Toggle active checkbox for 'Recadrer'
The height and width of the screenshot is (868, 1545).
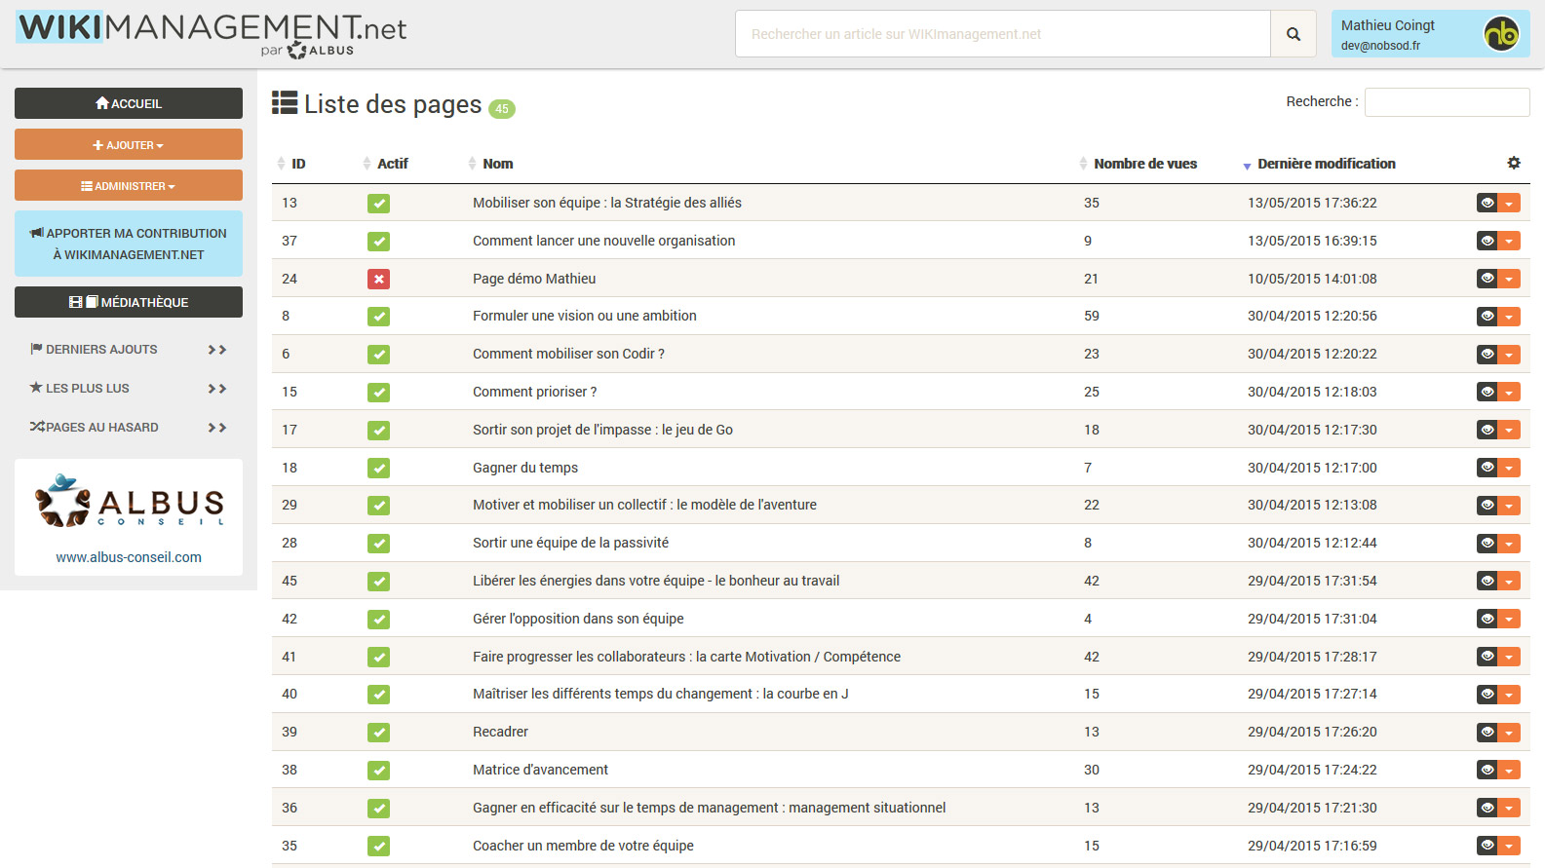click(x=379, y=733)
